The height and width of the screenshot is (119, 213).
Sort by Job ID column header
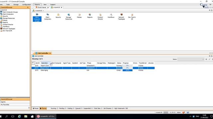[38, 63]
